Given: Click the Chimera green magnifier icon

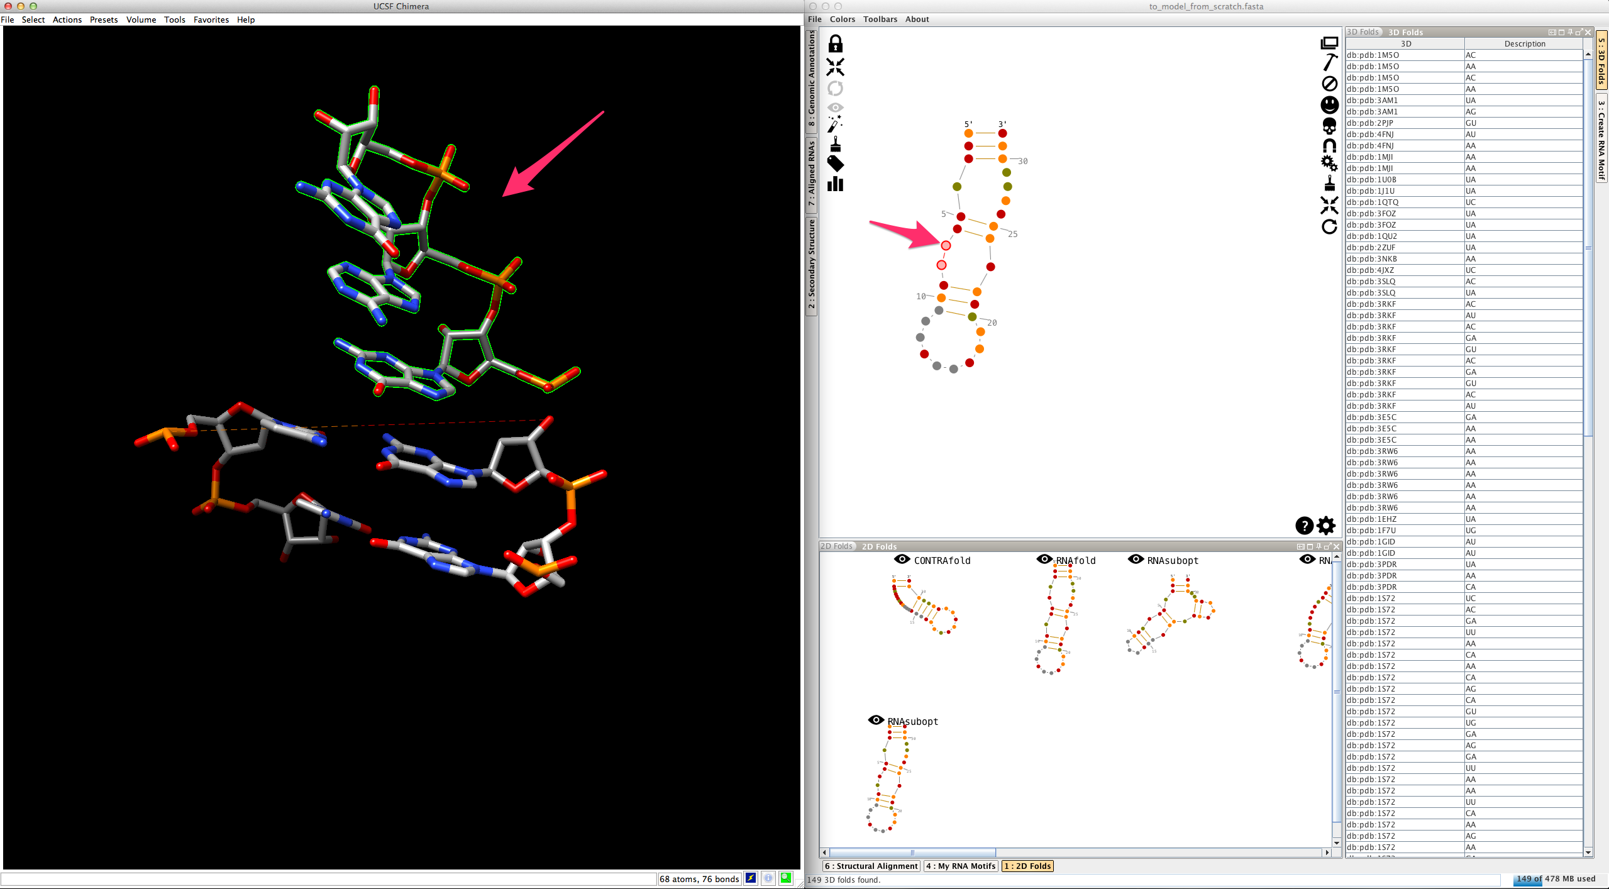Looking at the screenshot, I should tap(786, 878).
